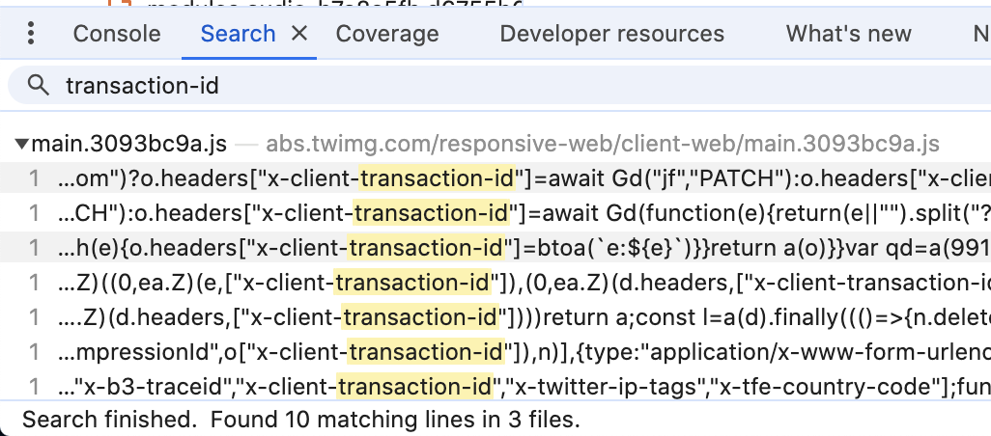Viewport: 991px width, 436px height.
Task: Click the abs.twimg.com file path text
Action: (602, 145)
